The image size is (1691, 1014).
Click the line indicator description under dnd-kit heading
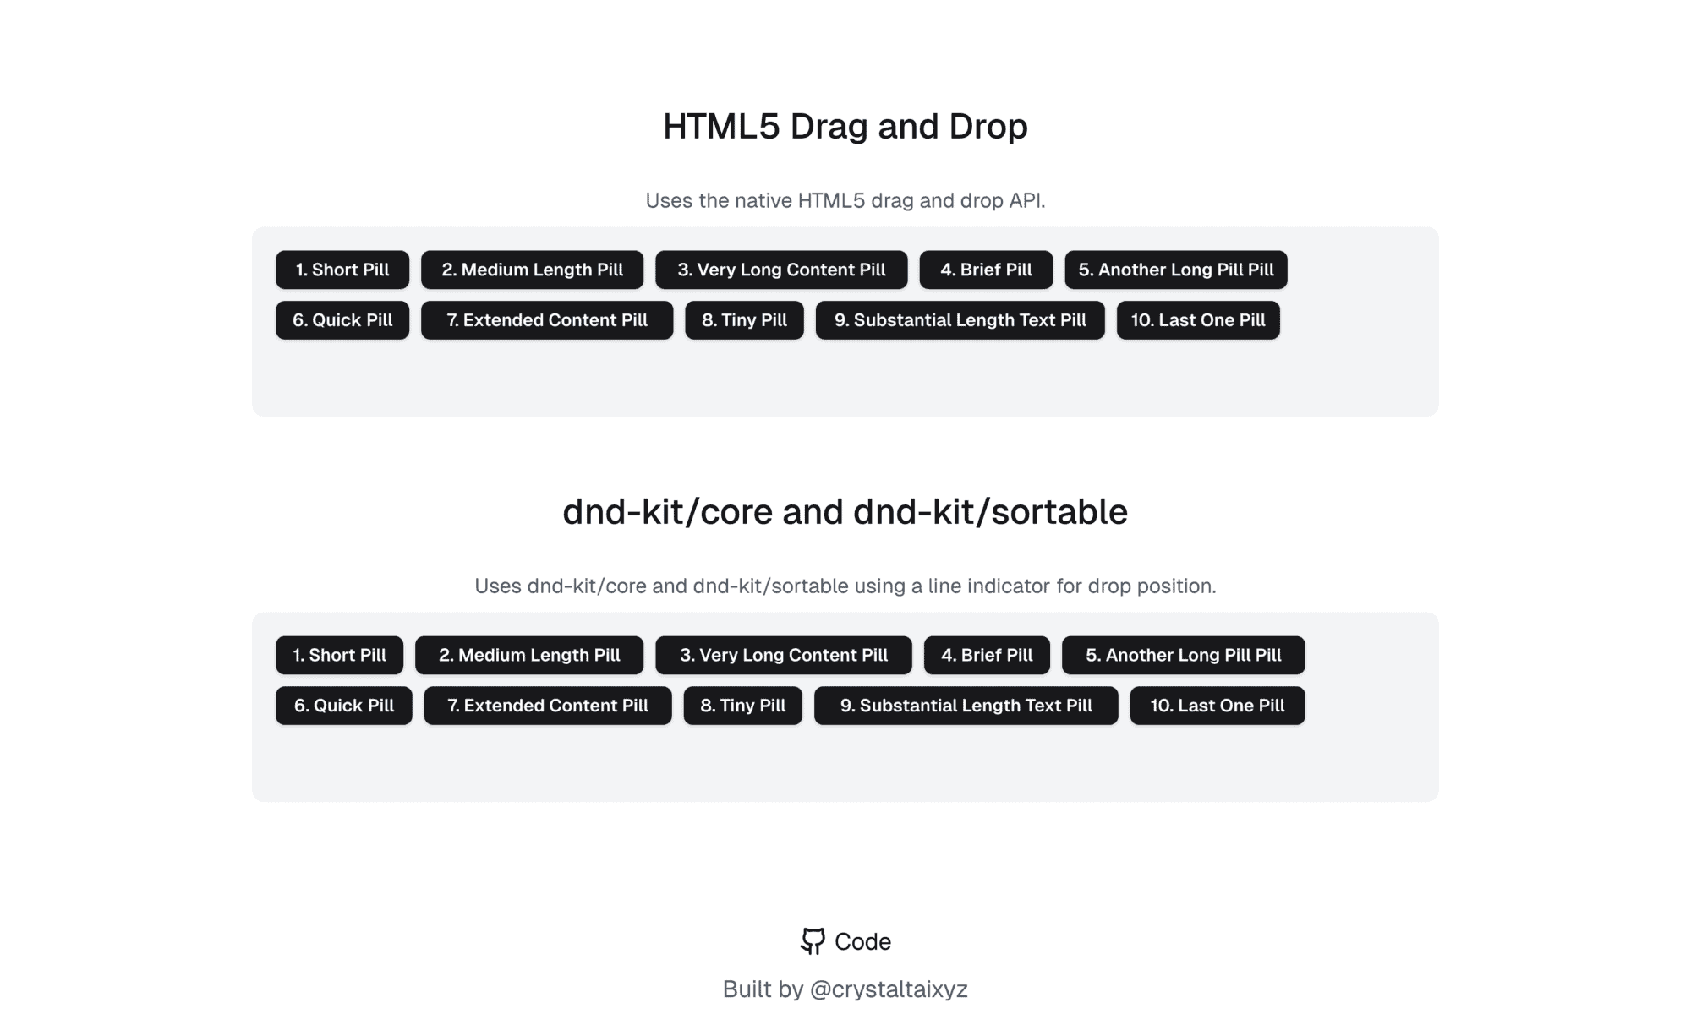click(x=845, y=586)
